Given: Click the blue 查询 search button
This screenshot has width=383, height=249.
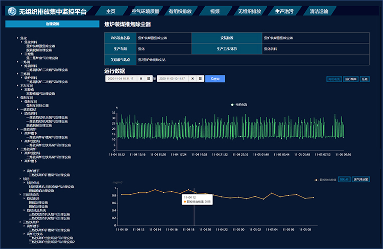Looking at the screenshot, I should (x=215, y=79).
